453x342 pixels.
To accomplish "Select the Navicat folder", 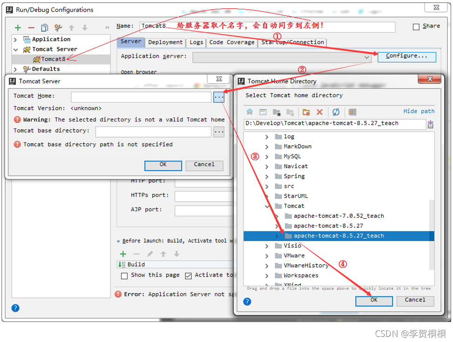I will tap(296, 167).
